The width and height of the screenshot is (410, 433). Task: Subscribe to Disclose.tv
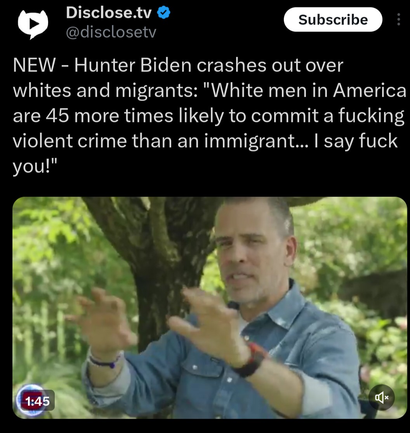click(x=333, y=19)
